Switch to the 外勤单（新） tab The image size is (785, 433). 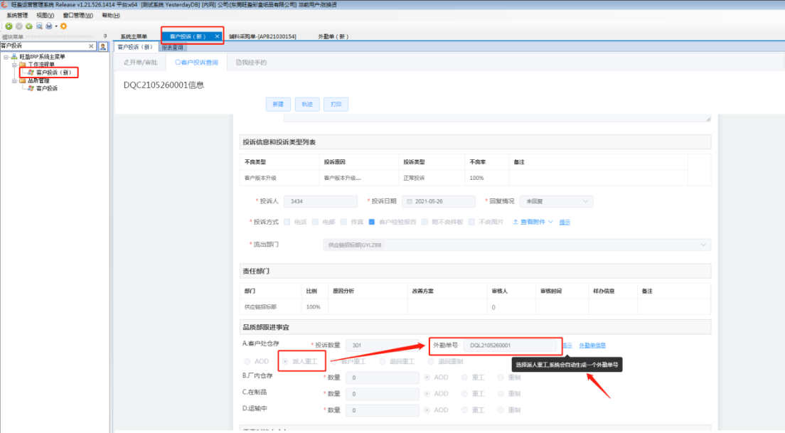pos(333,36)
